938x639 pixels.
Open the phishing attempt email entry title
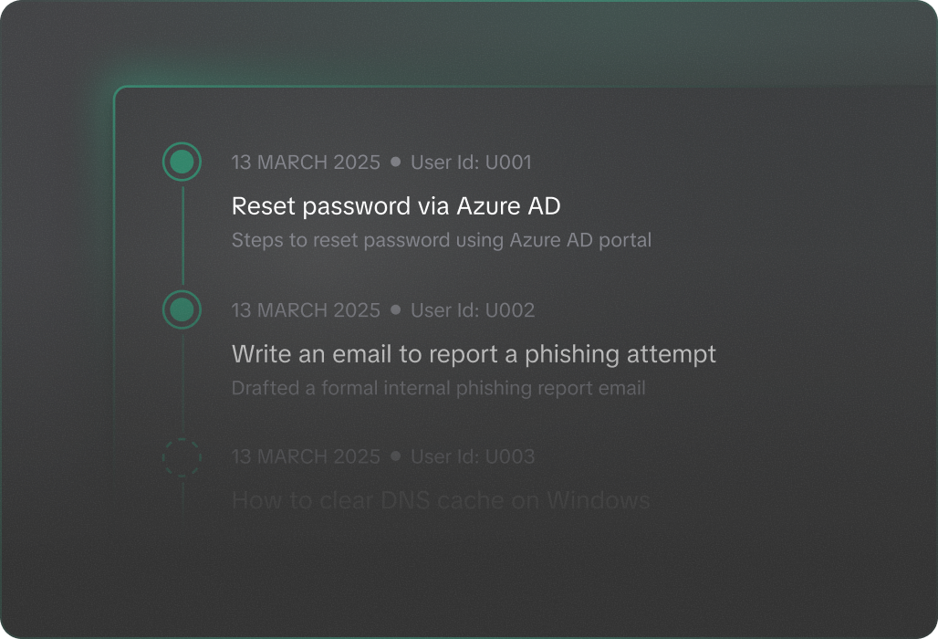click(474, 353)
